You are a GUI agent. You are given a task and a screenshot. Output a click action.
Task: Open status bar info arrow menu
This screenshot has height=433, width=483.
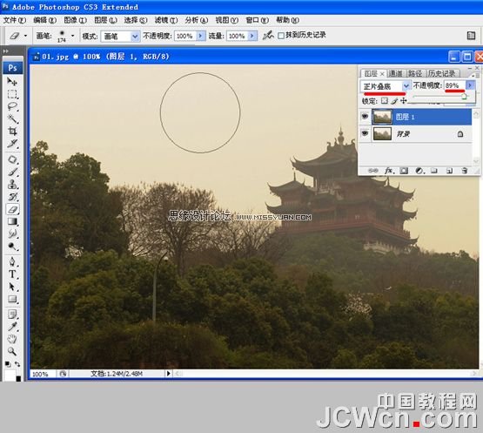169,374
